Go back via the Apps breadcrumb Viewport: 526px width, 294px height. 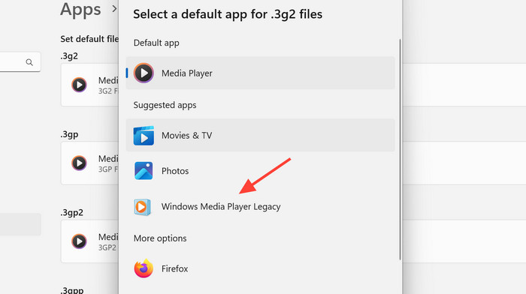(x=80, y=9)
